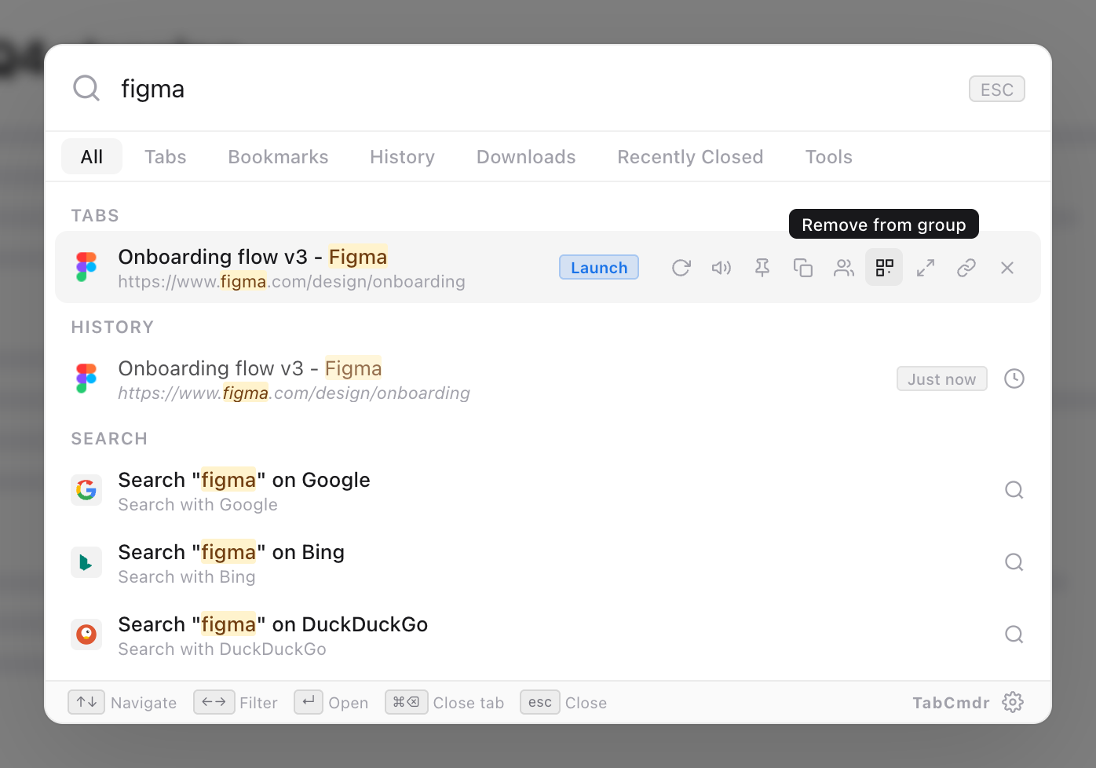Click the Navigate arrows key hint
The width and height of the screenshot is (1096, 768).
coord(122,702)
